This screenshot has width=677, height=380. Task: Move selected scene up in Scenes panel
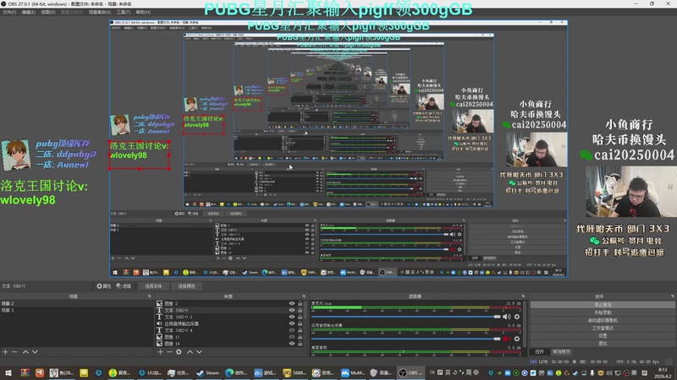coord(25,352)
